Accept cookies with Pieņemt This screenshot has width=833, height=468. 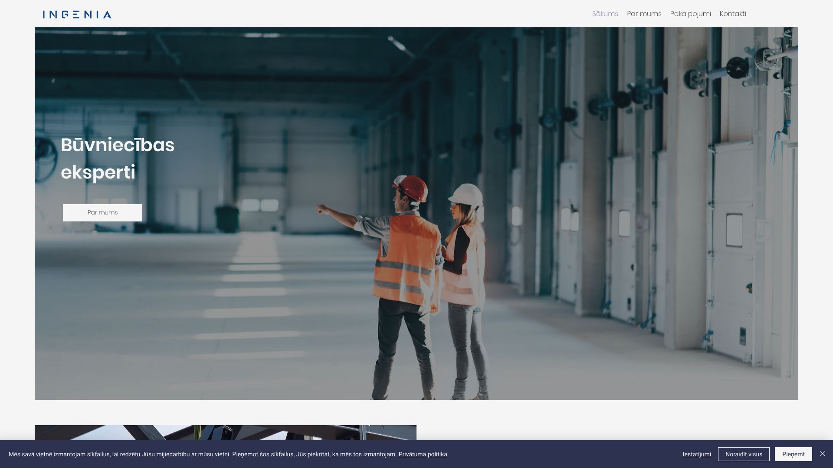pos(793,454)
